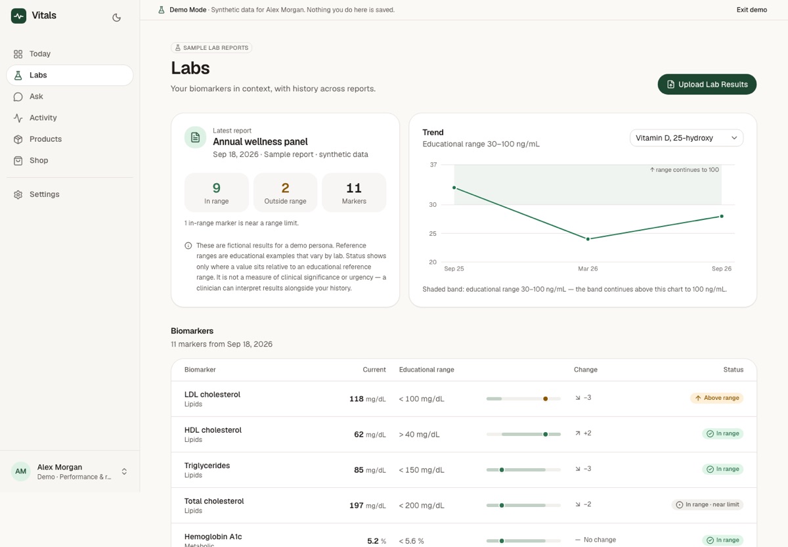788x547 pixels.
Task: Click In range badge for HDL cholesterol
Action: [x=723, y=433]
